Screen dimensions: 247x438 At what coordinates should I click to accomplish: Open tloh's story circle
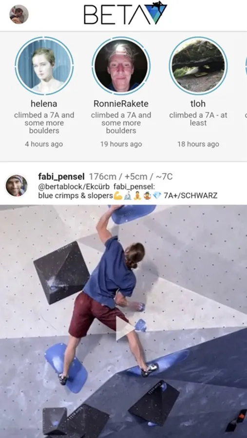click(x=198, y=66)
